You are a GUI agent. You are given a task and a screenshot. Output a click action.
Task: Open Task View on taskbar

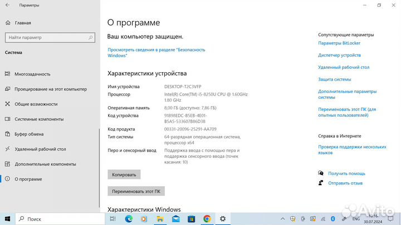[x=113, y=219]
